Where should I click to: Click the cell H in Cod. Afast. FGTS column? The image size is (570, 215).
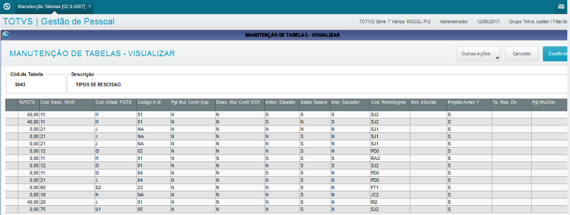coord(115,194)
